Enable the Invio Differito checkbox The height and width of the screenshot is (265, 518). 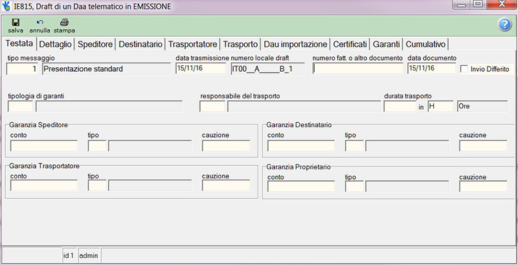pos(464,69)
